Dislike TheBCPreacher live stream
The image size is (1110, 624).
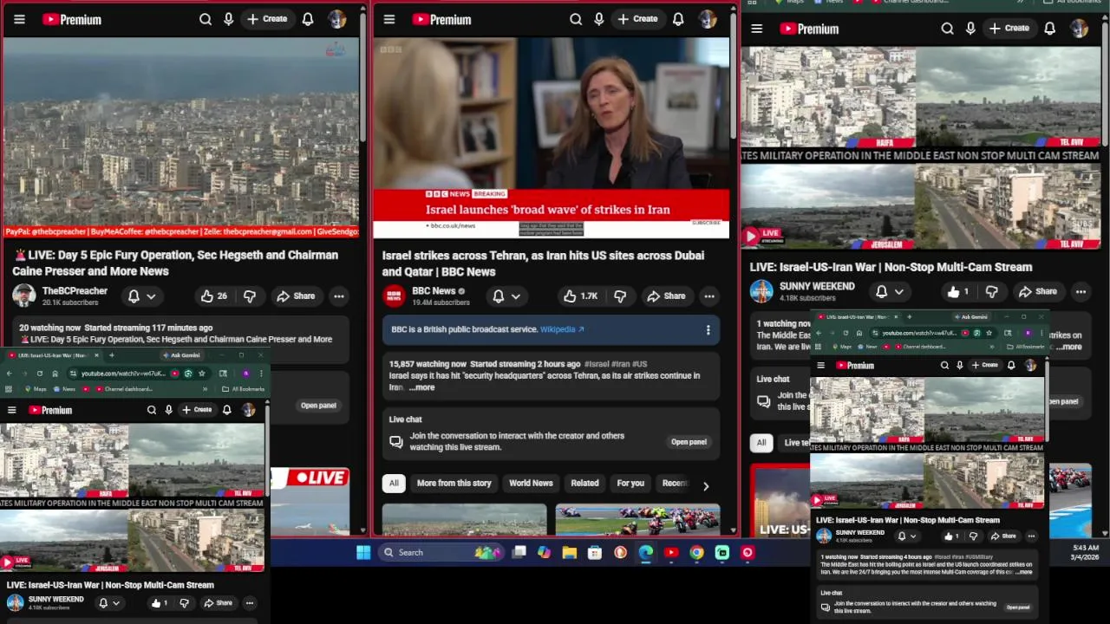[x=250, y=296]
